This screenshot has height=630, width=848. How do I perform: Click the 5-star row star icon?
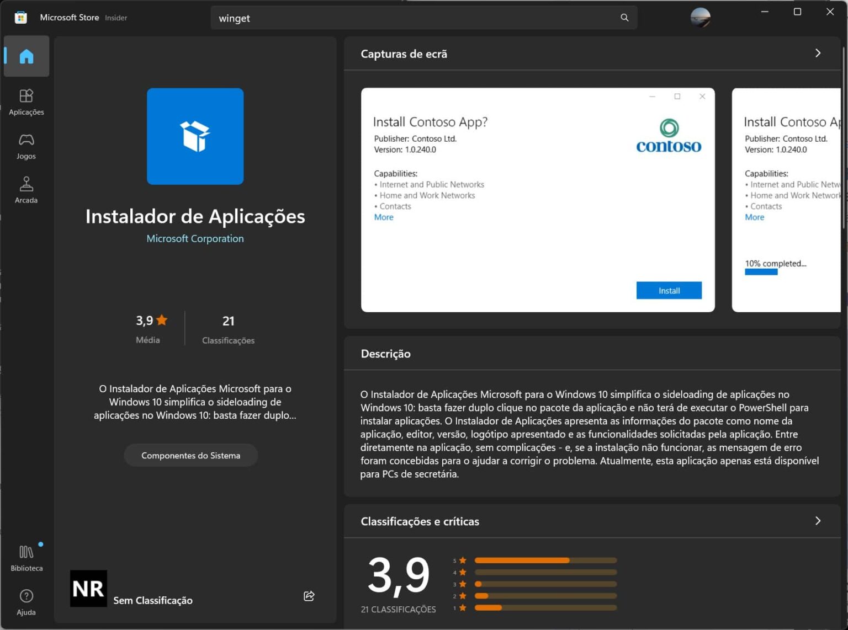point(462,560)
